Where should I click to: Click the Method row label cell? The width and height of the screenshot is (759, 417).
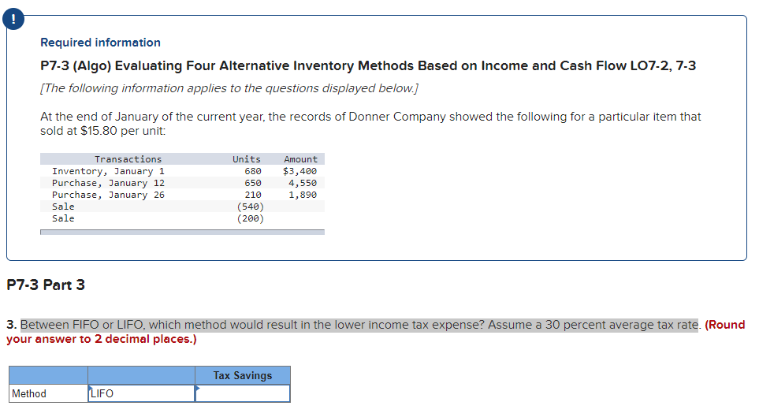coord(48,393)
